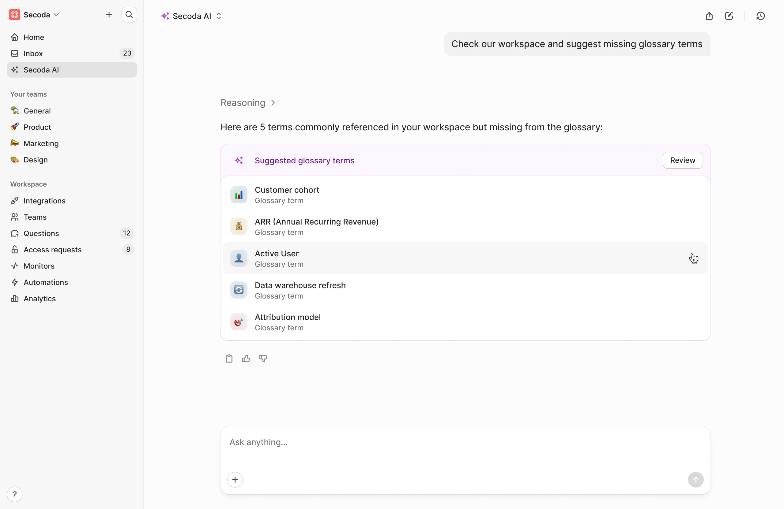Click the plus attachment button in chat box
784x509 pixels.
click(235, 480)
